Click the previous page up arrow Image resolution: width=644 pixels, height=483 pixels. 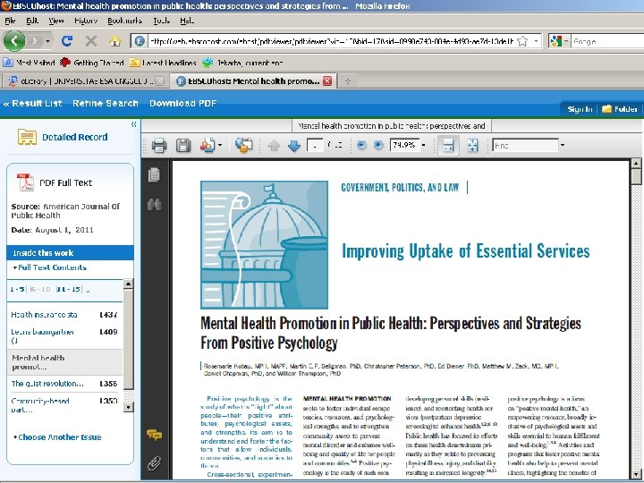coord(274,146)
